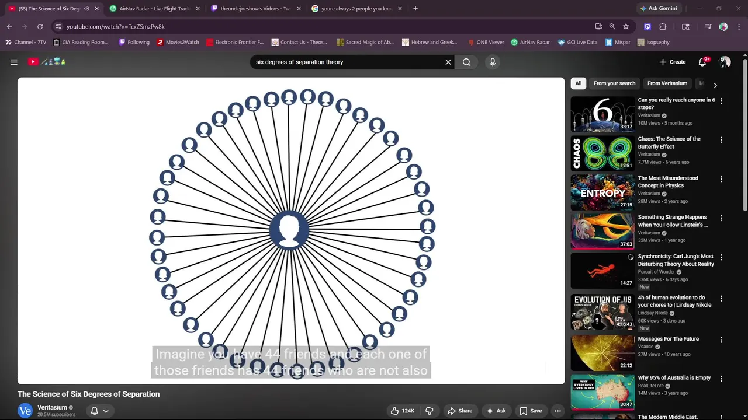This screenshot has height=420, width=748.
Task: Open the media controls music-note icon
Action: (x=708, y=26)
